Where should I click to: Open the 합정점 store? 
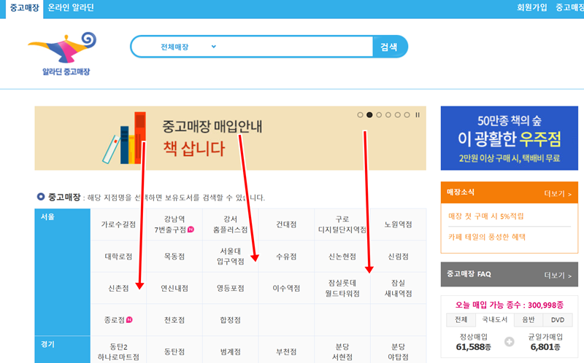(230, 320)
